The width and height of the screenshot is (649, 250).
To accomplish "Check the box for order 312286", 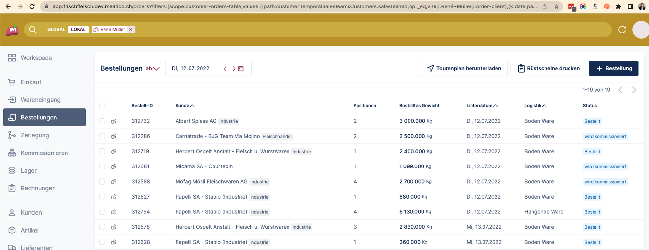I will point(102,136).
